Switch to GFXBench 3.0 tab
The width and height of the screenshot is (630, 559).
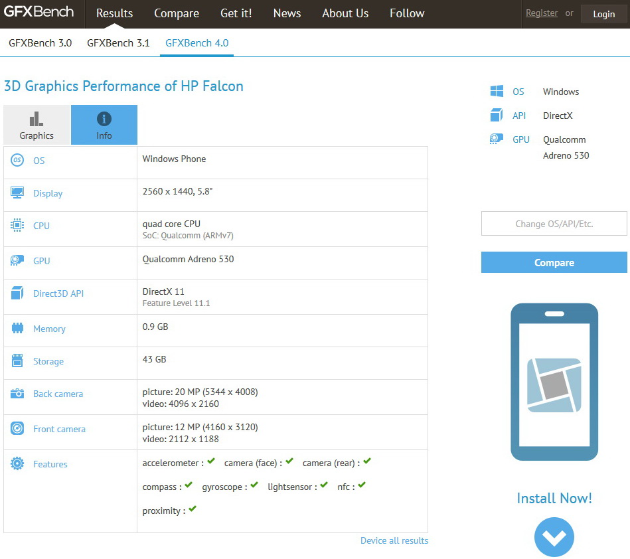(40, 43)
